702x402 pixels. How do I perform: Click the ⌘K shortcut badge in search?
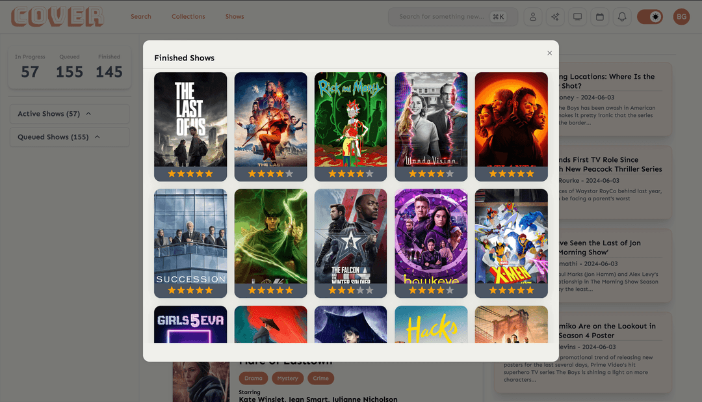pos(499,16)
